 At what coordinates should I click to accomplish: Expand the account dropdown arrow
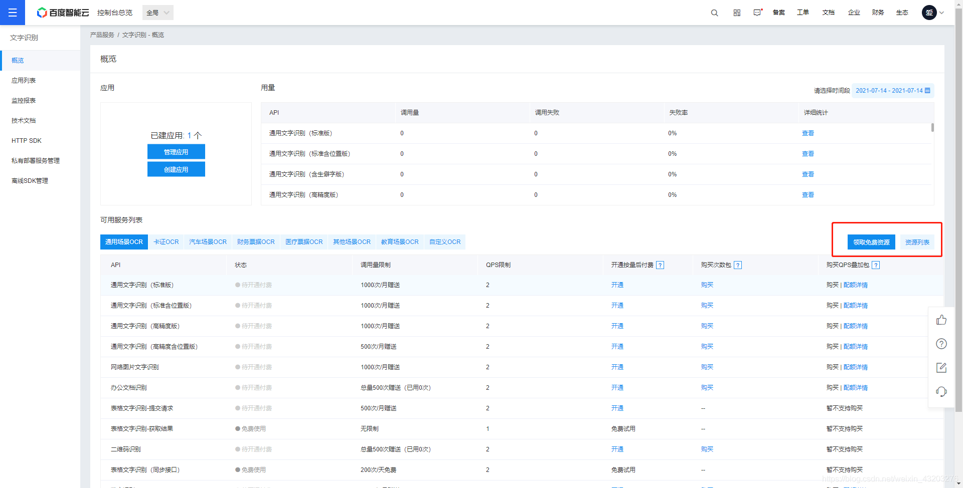[x=941, y=13]
